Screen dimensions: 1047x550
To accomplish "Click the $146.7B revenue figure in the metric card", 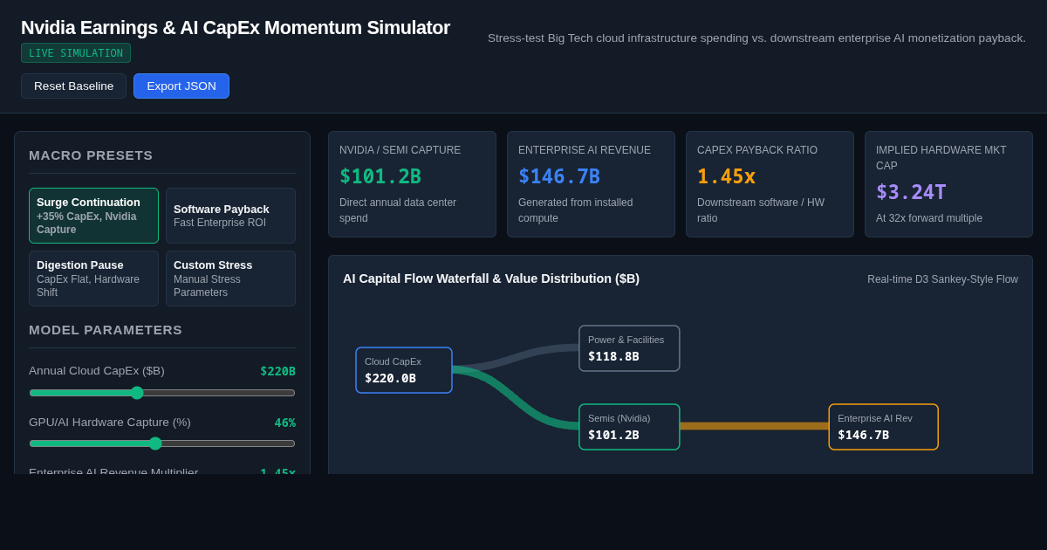I will tap(559, 176).
